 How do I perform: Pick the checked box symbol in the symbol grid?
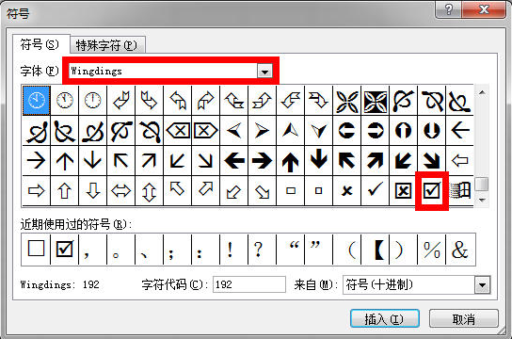coord(432,191)
